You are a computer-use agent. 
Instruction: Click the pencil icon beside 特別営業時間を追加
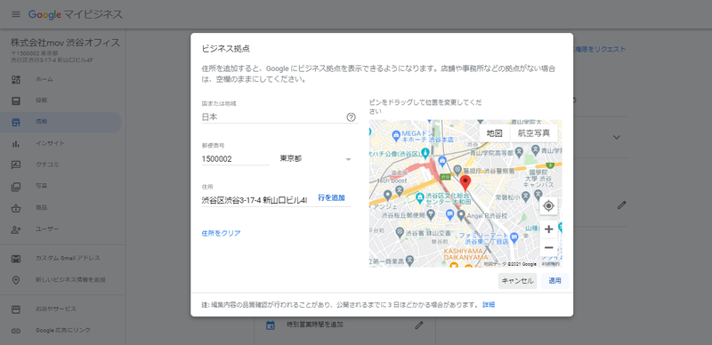tap(419, 325)
